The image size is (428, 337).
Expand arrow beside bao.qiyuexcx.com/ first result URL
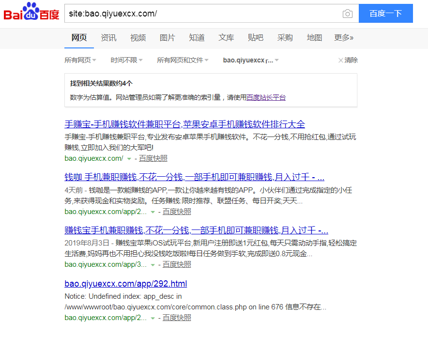click(129, 159)
